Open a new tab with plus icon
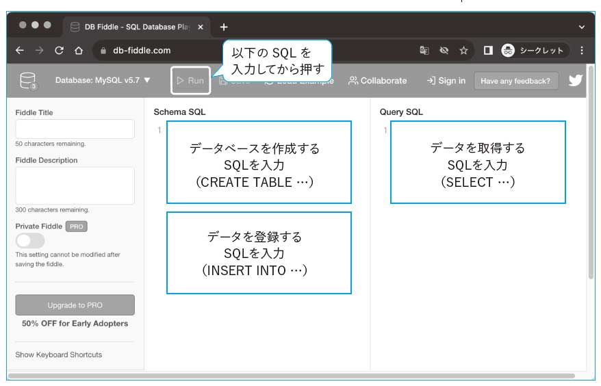 [224, 27]
